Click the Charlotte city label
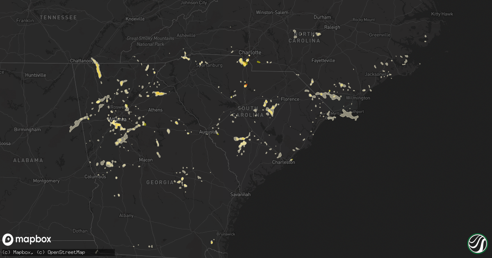 click(250, 52)
